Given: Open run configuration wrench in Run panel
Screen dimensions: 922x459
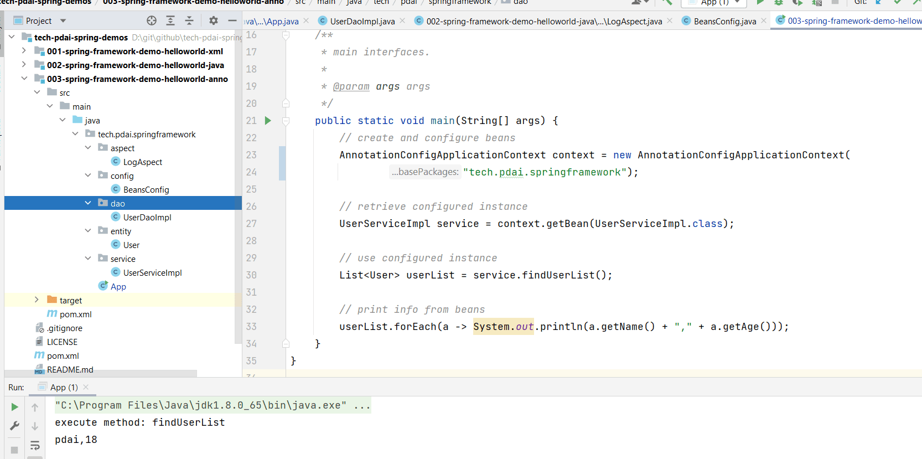Looking at the screenshot, I should pos(15,426).
